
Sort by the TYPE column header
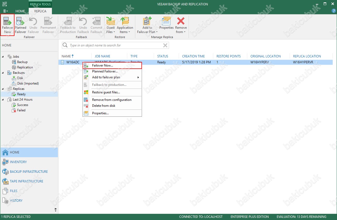tap(134, 56)
